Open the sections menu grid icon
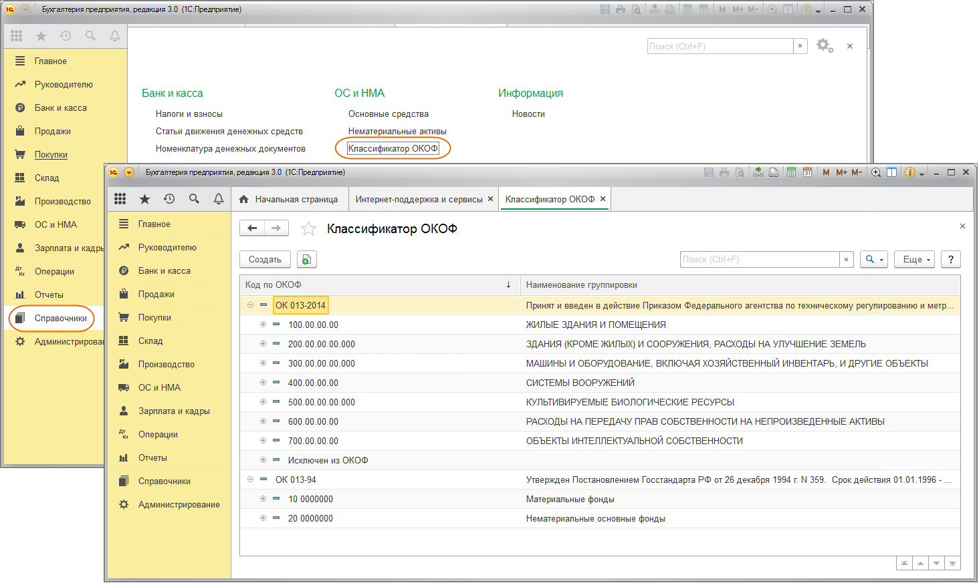This screenshot has width=979, height=583. 120,199
